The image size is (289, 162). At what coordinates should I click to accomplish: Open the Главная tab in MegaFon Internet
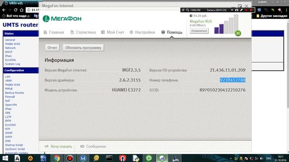(x=54, y=32)
